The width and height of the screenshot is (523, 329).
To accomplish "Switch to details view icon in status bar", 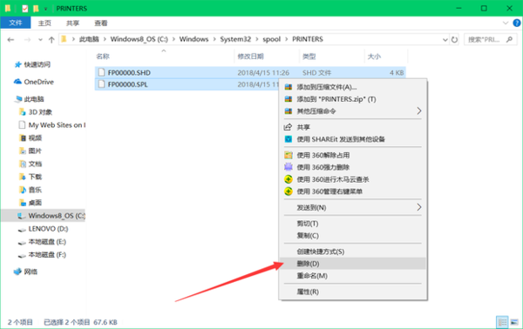I will coord(502,322).
